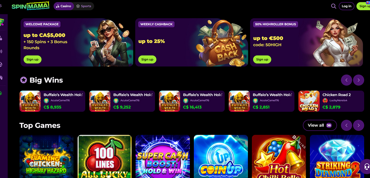370x178 pixels.
Task: View all 38 top games
Action: [x=320, y=125]
